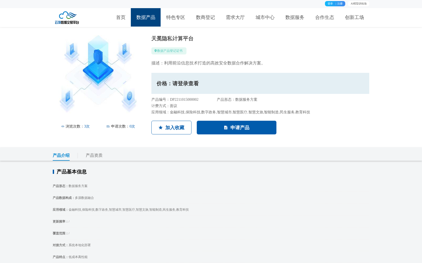Click 产品特点：低成本高性能 row
The width and height of the screenshot is (422, 263).
click(x=70, y=257)
